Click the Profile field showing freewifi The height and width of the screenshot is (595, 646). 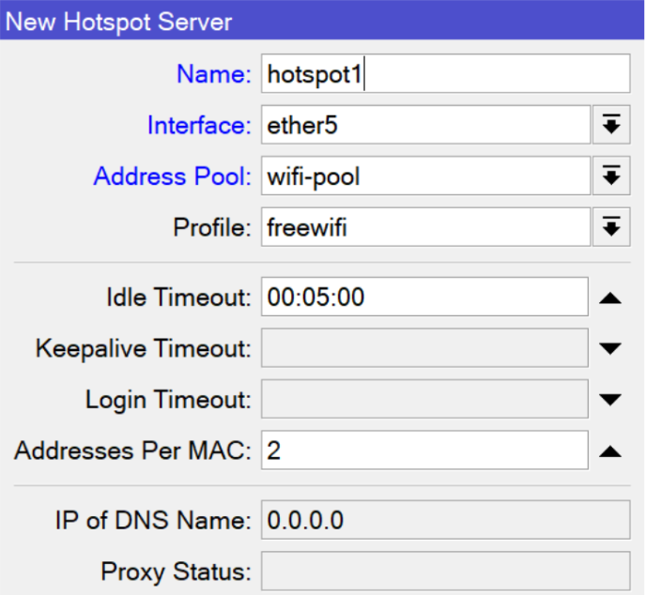coord(425,227)
